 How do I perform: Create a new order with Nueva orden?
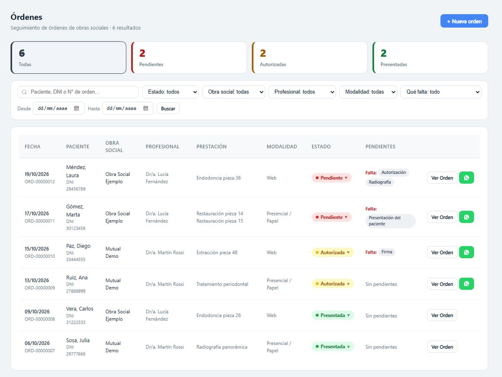pos(464,21)
